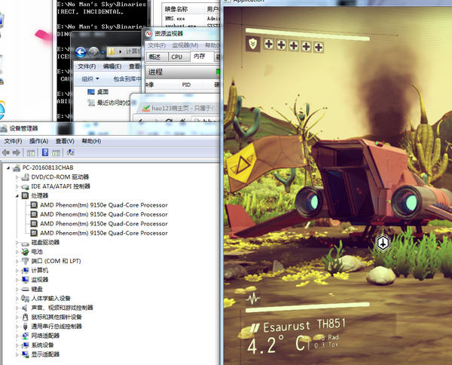452x365 pixels.
Task: Collapse the PC-20160813CHAB root node
Action: pos(8,168)
